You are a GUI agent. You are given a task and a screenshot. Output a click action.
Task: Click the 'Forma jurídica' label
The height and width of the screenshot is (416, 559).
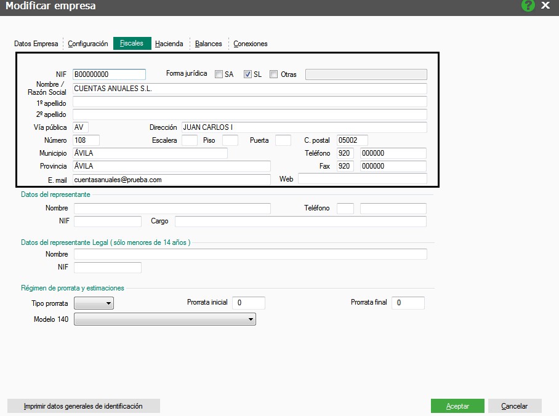(x=187, y=73)
